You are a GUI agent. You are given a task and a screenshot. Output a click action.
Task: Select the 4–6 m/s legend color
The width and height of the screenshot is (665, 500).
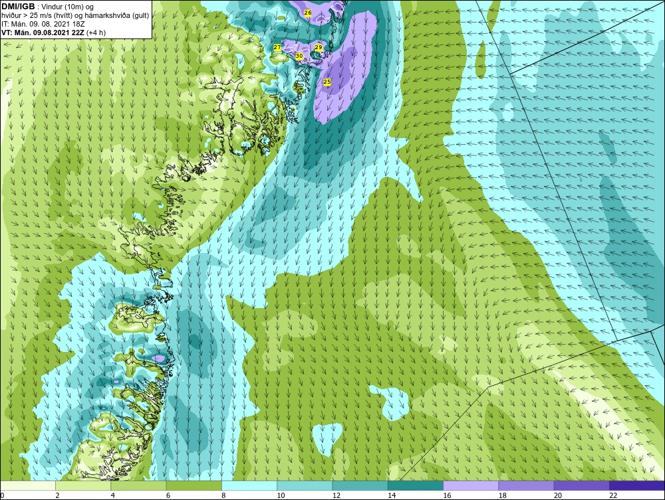[138, 485]
